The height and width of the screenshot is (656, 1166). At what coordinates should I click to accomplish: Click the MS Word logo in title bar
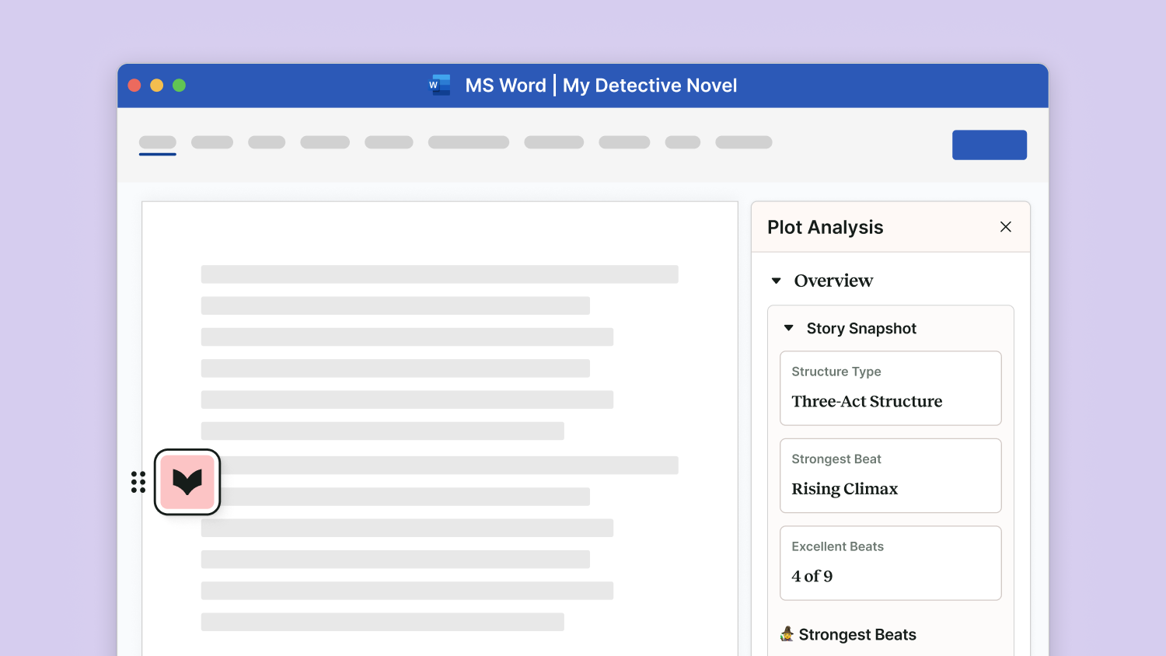click(x=440, y=85)
